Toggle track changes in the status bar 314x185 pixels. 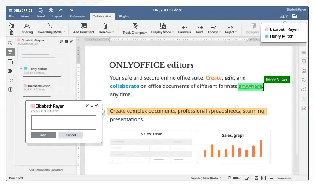(x=247, y=178)
